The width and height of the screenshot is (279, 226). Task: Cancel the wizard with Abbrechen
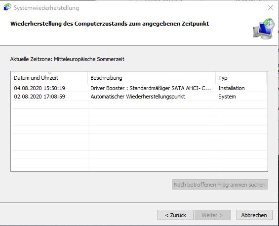point(254,215)
